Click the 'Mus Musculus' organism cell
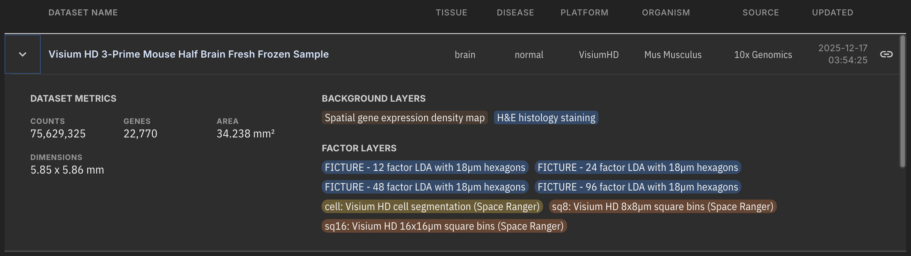The image size is (911, 256). click(x=673, y=55)
